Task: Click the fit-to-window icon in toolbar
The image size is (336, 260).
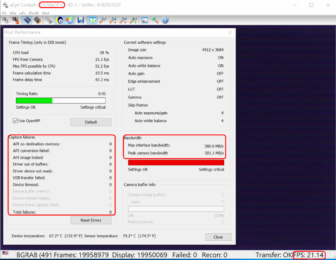Action: [92, 20]
